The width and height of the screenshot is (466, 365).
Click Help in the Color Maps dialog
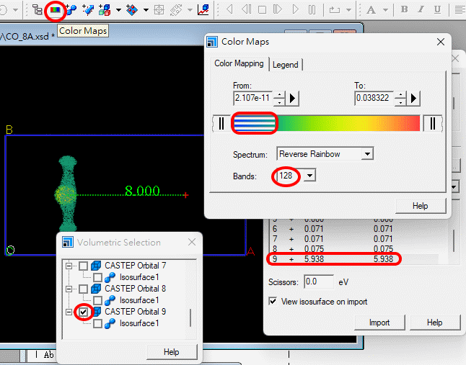coord(420,205)
